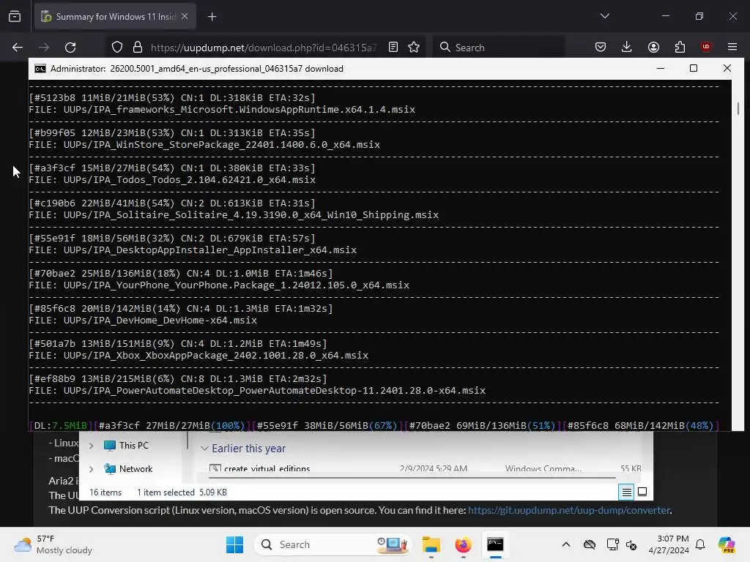This screenshot has width=750, height=562.
Task: Click the taskbar Search box
Action: tap(334, 544)
